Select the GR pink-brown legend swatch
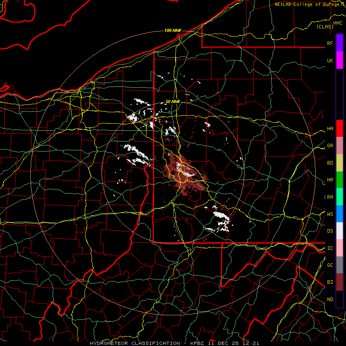This screenshot has height=346, width=346. (339, 146)
